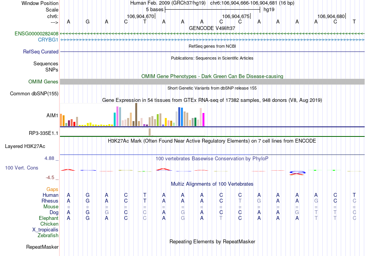This screenshot has height=256, width=365.
Task: Click Publications: Sequences in Scientific Articles title
Action: 212,58
